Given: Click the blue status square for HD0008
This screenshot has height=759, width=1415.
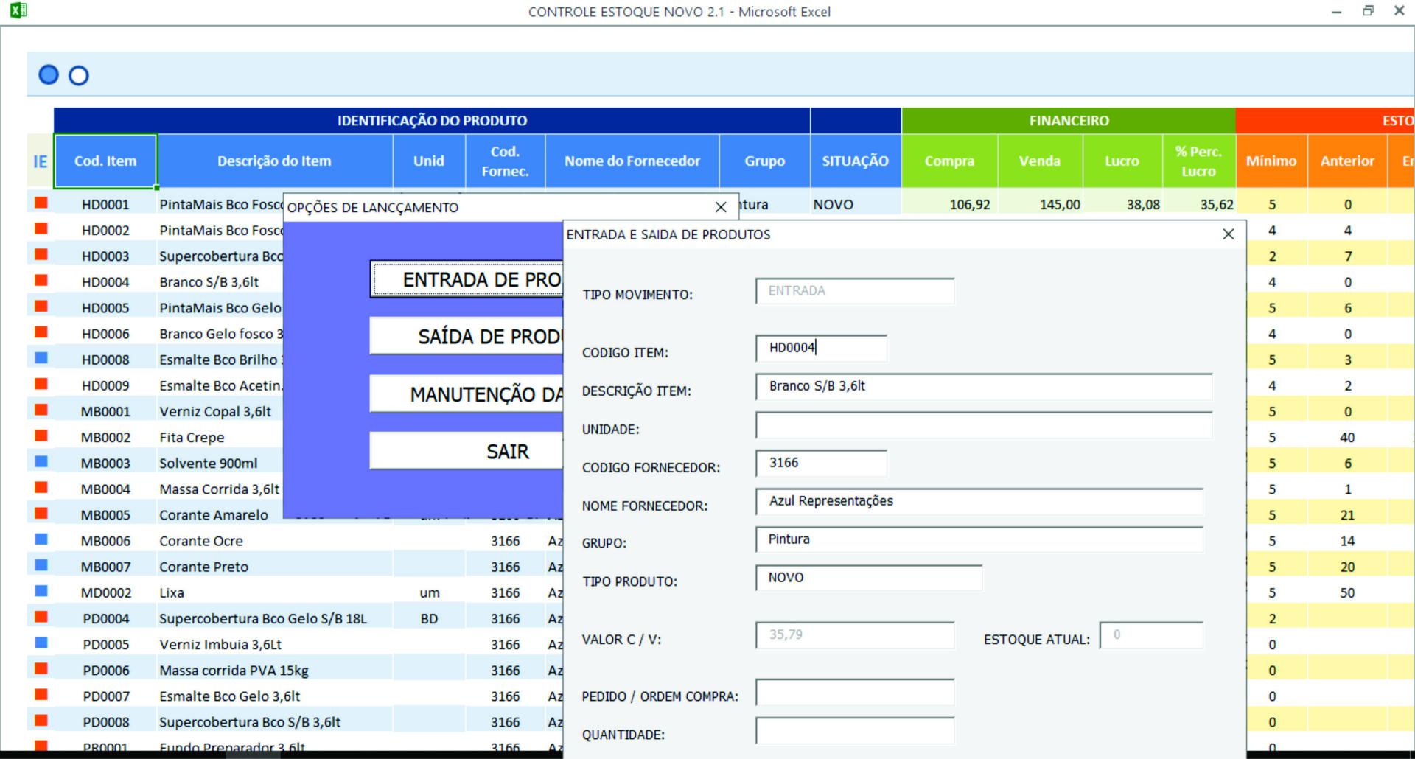Looking at the screenshot, I should [41, 358].
